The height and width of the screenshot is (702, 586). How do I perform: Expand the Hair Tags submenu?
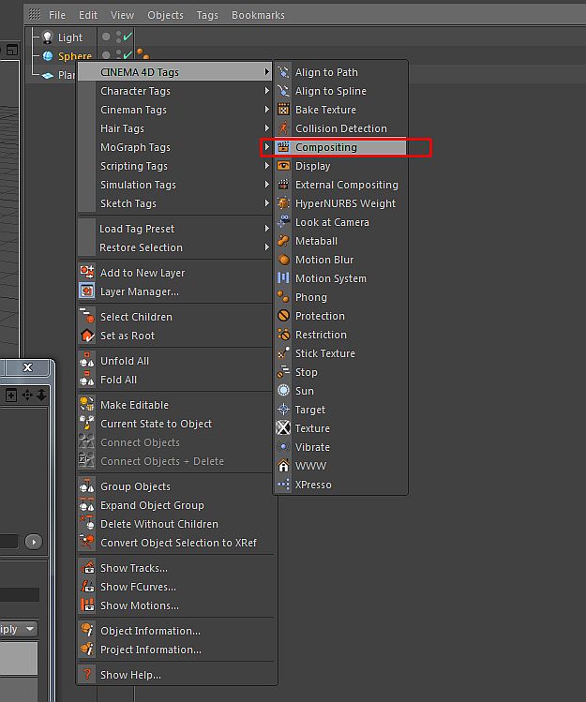coord(174,128)
